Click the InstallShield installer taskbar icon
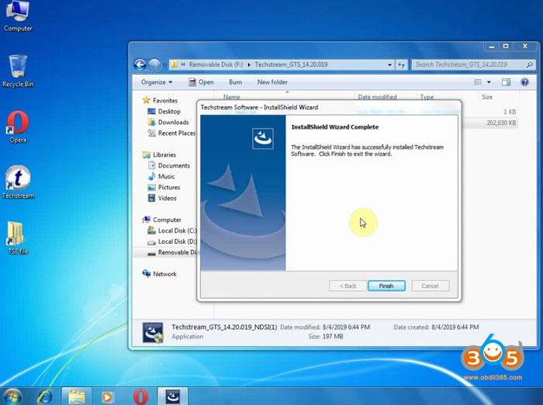The width and height of the screenshot is (543, 405). 172,396
